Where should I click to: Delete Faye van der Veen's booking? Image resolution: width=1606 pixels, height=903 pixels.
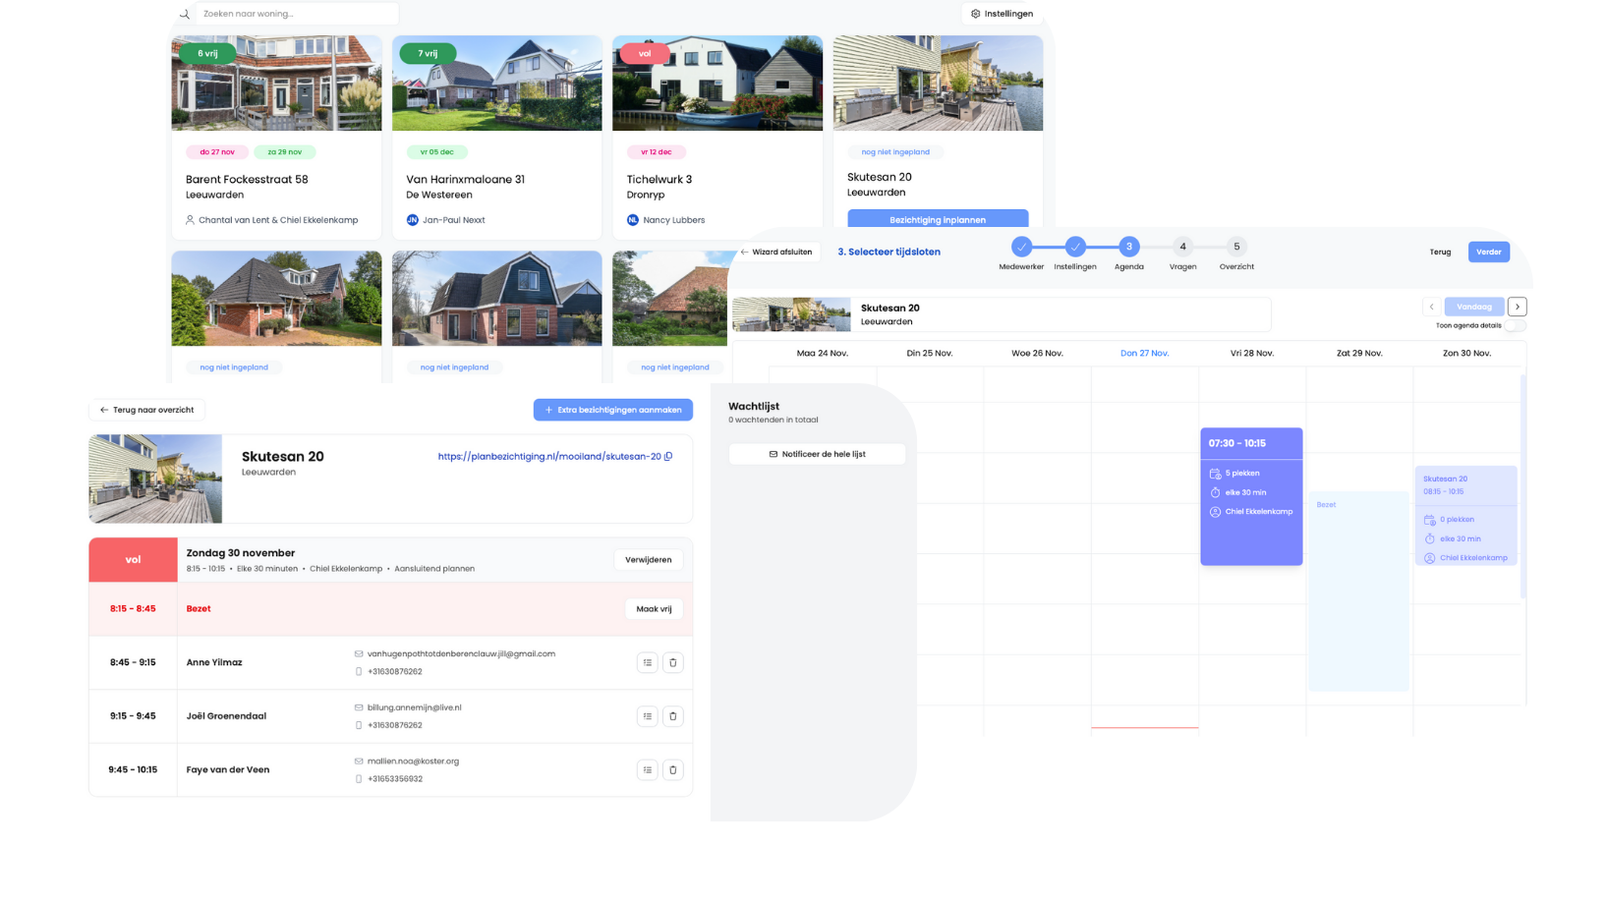click(x=672, y=770)
